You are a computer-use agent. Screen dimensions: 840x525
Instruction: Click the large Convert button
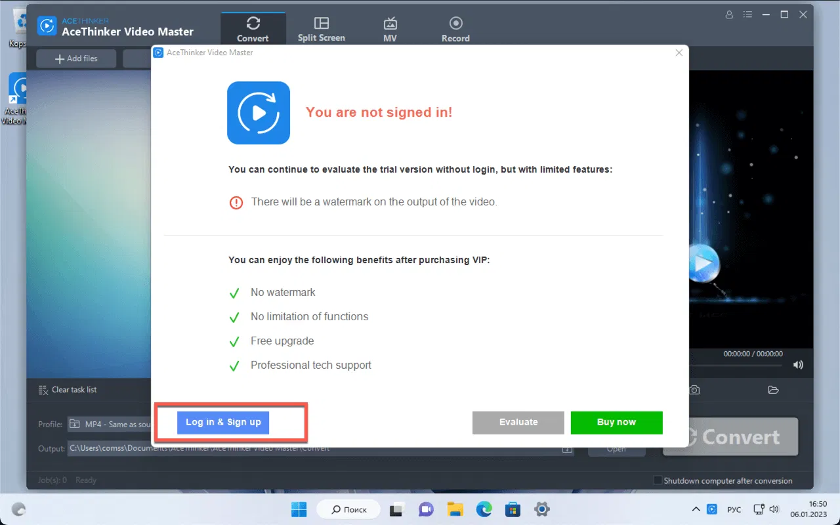click(x=731, y=437)
